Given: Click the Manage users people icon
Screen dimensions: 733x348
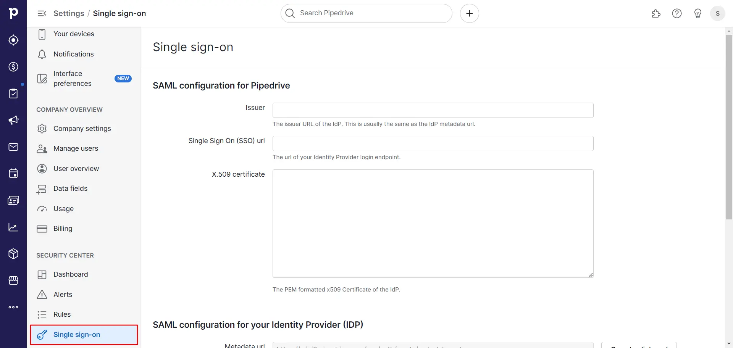Looking at the screenshot, I should [42, 148].
